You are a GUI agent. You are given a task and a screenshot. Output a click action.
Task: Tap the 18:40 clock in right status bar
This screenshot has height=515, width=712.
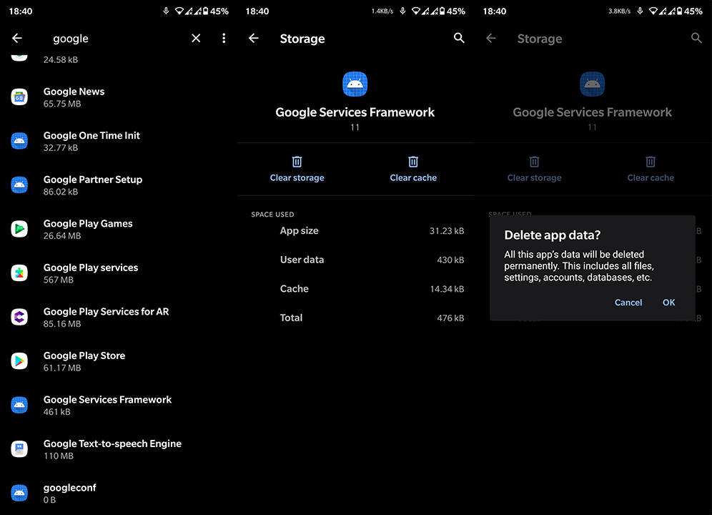[x=495, y=11]
